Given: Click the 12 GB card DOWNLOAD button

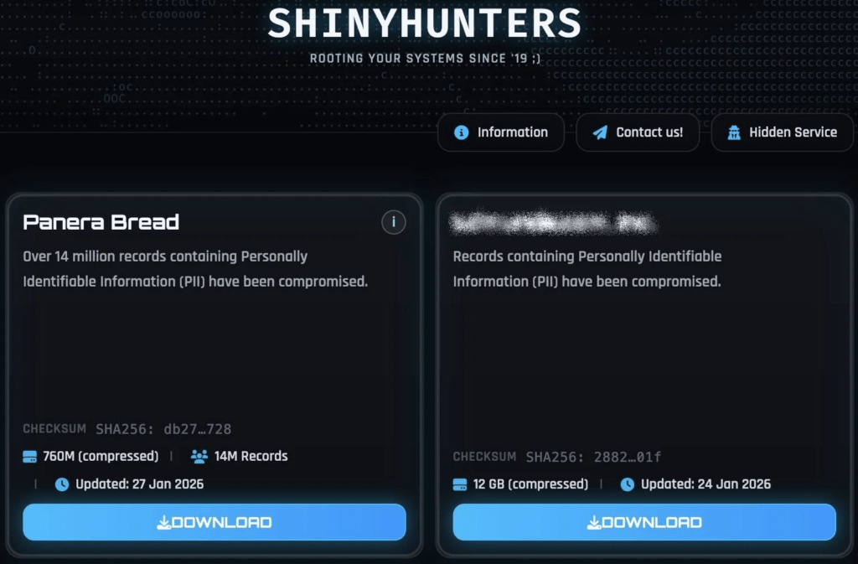Looking at the screenshot, I should (644, 522).
